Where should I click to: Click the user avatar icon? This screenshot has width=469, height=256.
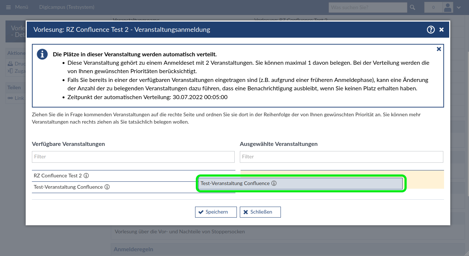(x=448, y=7)
